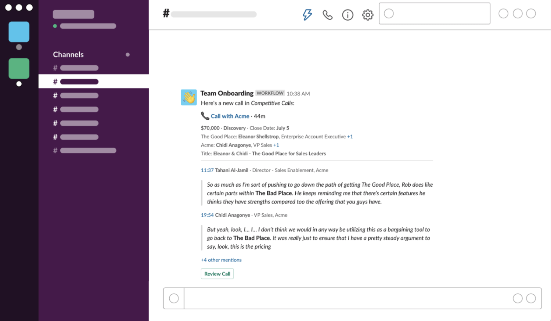Click the Team Onboarding waving hand avatar

(189, 97)
